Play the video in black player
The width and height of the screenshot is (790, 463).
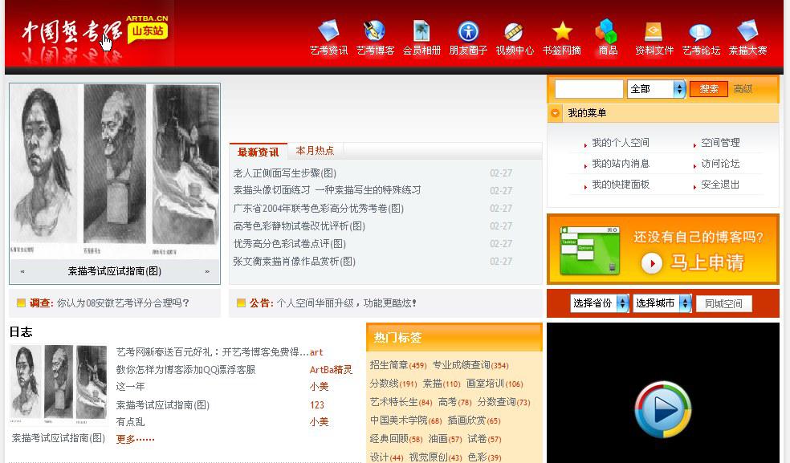pyautogui.click(x=662, y=409)
